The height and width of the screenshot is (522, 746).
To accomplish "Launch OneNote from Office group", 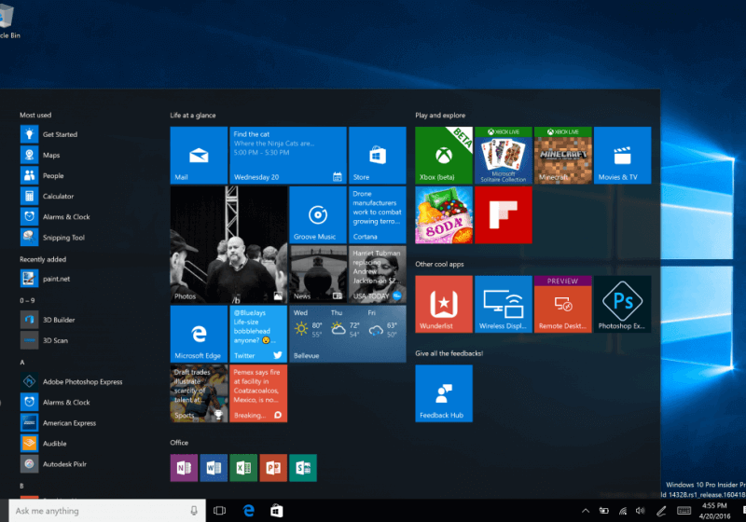I will (184, 468).
